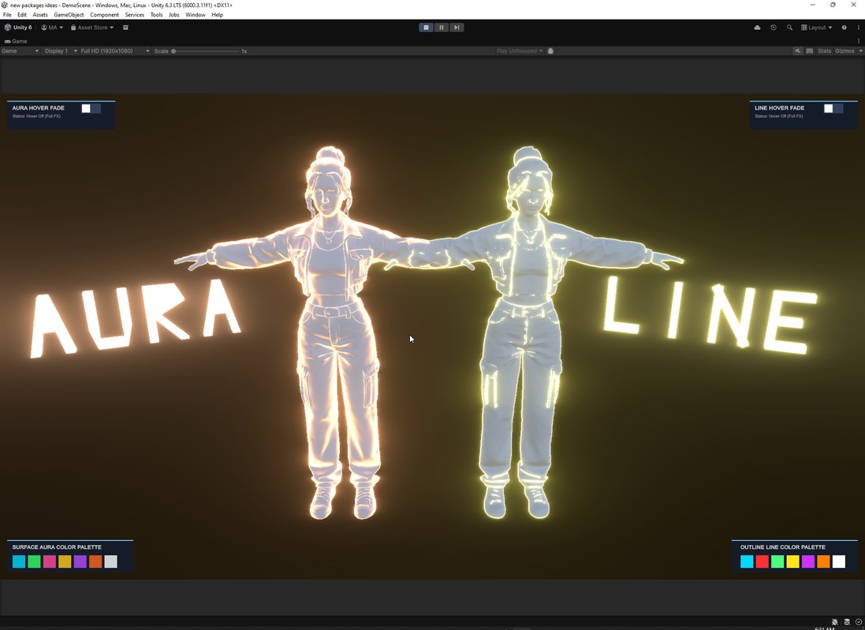Pick purple in Surface Aura palette

pyautogui.click(x=80, y=561)
